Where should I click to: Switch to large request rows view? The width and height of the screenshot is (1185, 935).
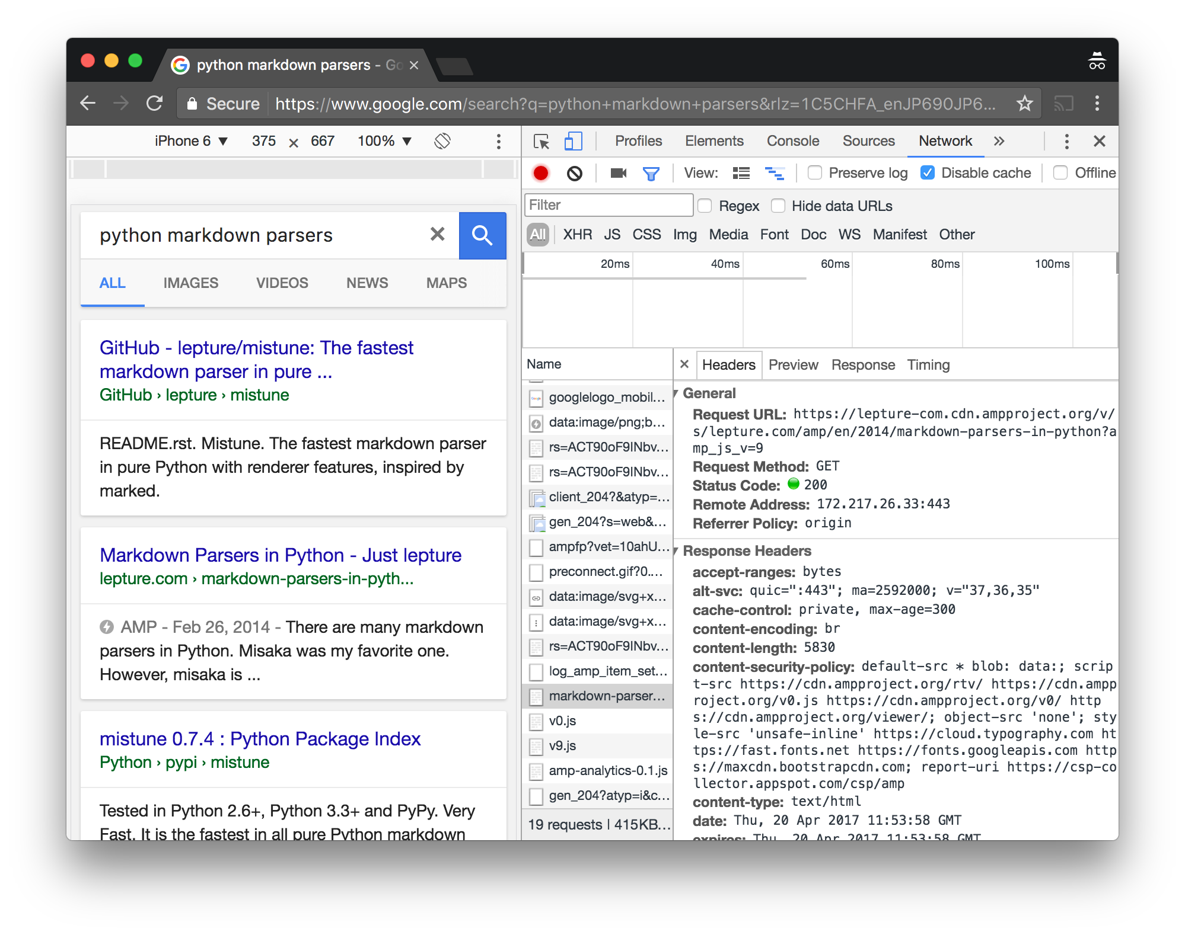click(741, 173)
